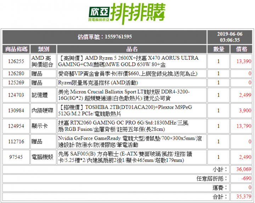The image size is (255, 203).
Task: Click the 價格 column header
Action: (x=241, y=49)
